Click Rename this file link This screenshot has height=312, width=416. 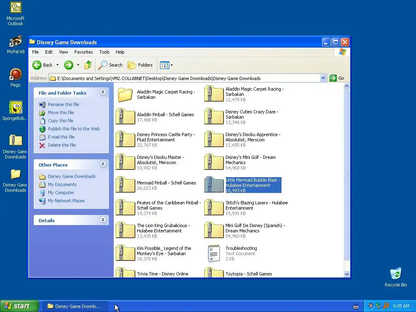[63, 104]
